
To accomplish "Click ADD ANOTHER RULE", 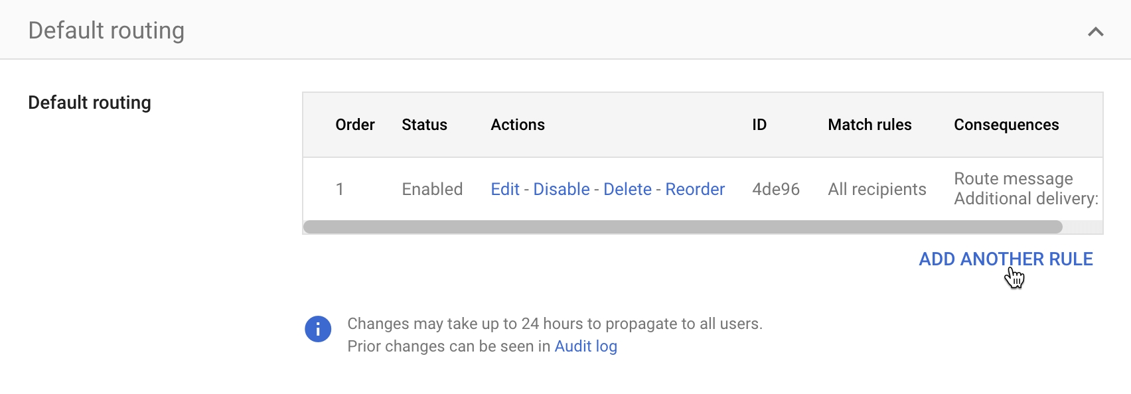I will click(1005, 259).
